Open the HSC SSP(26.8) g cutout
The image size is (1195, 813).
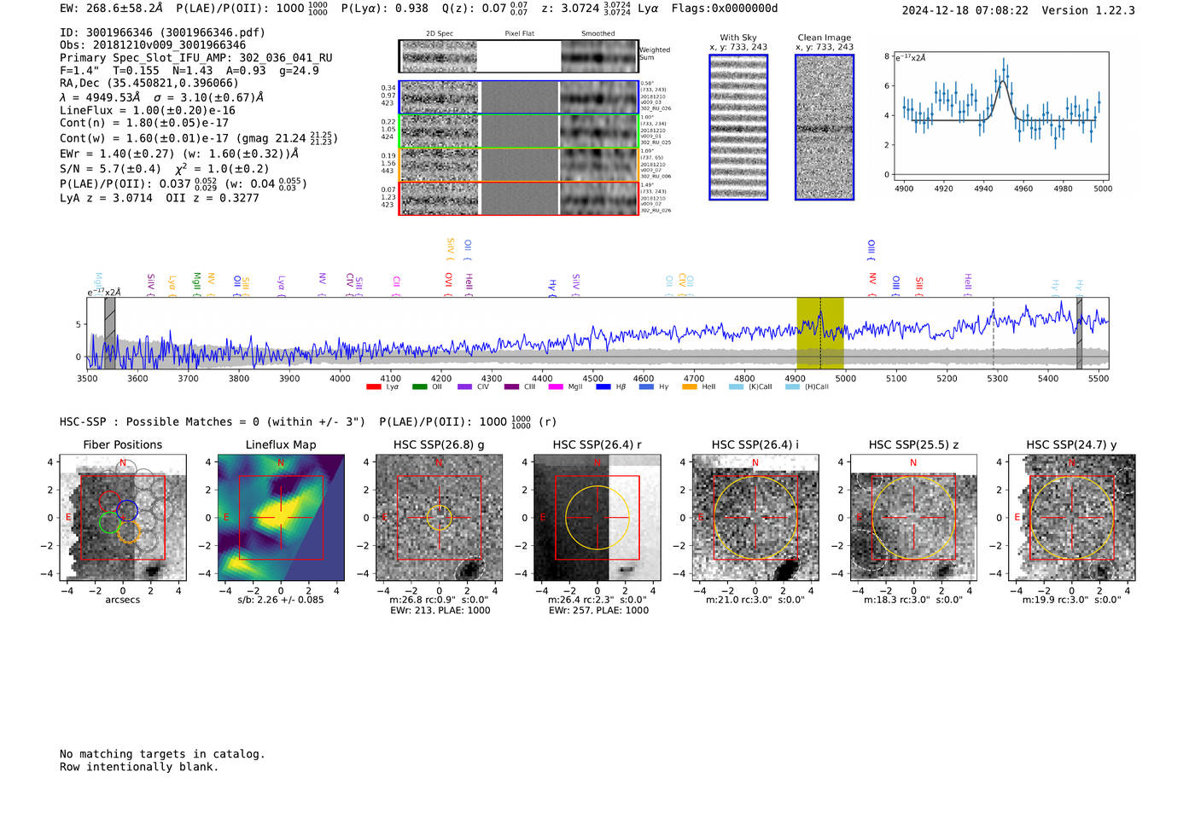coord(439,518)
